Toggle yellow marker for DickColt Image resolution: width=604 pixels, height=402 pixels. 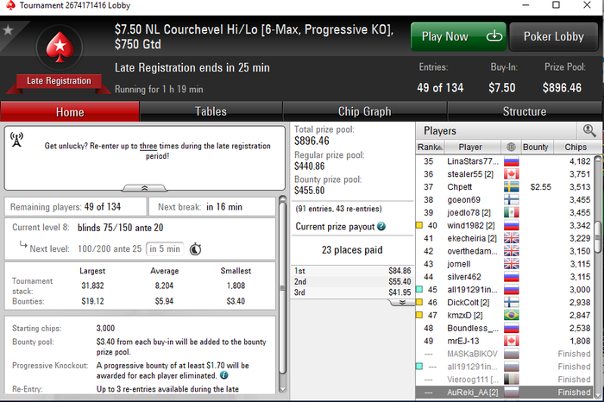pos(419,302)
